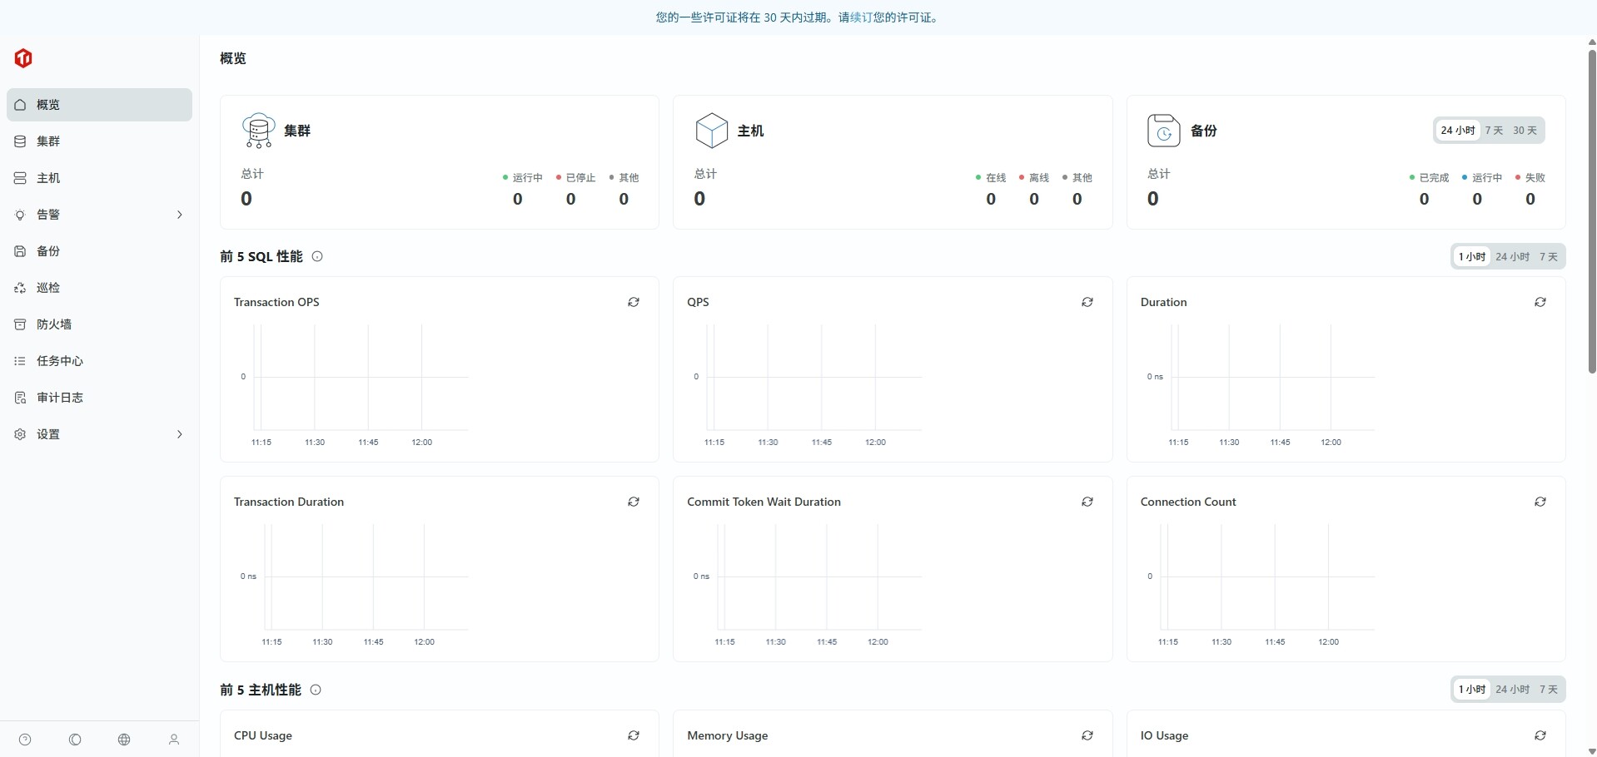Open language globe icon in sidebar footer
This screenshot has height=757, width=1597.
[124, 740]
